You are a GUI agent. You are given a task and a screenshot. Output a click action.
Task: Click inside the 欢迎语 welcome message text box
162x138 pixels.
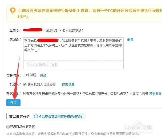[74, 49]
